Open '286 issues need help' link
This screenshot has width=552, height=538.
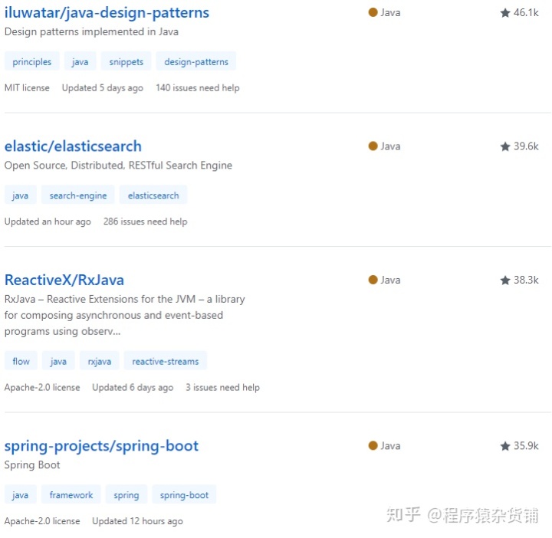tap(145, 221)
